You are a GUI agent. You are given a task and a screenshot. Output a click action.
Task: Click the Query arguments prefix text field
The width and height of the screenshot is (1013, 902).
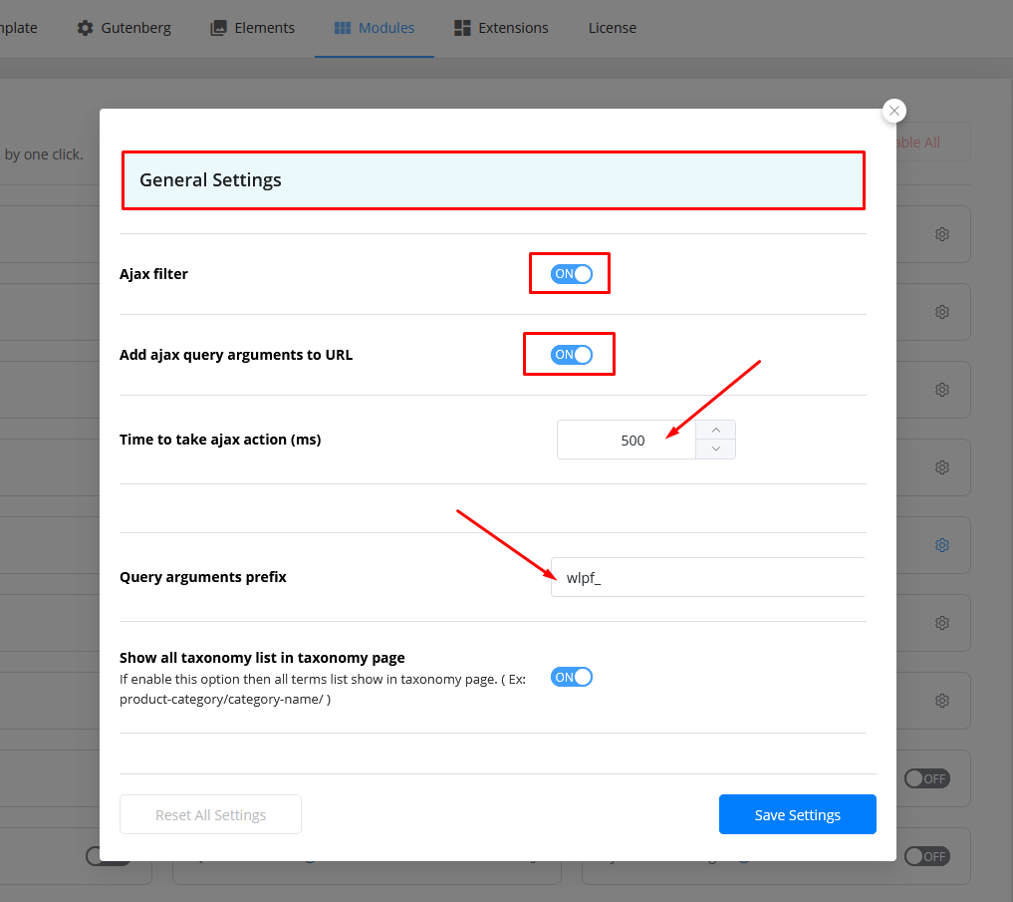(x=707, y=577)
